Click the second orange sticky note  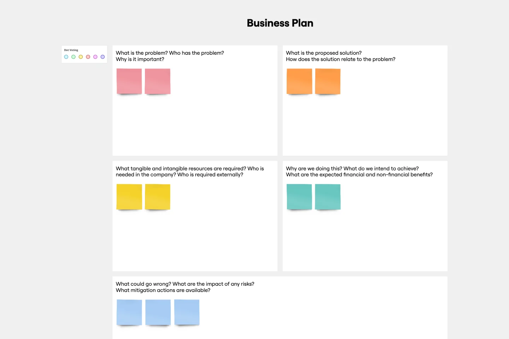coord(328,81)
